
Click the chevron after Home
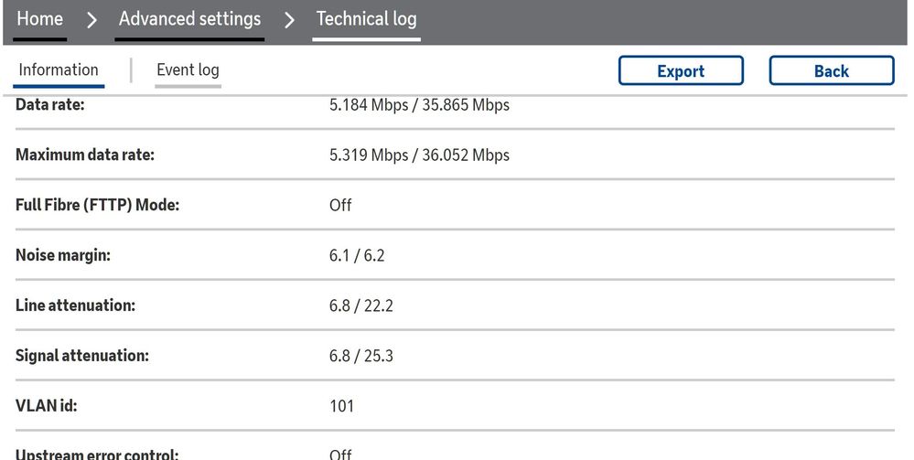(91, 20)
